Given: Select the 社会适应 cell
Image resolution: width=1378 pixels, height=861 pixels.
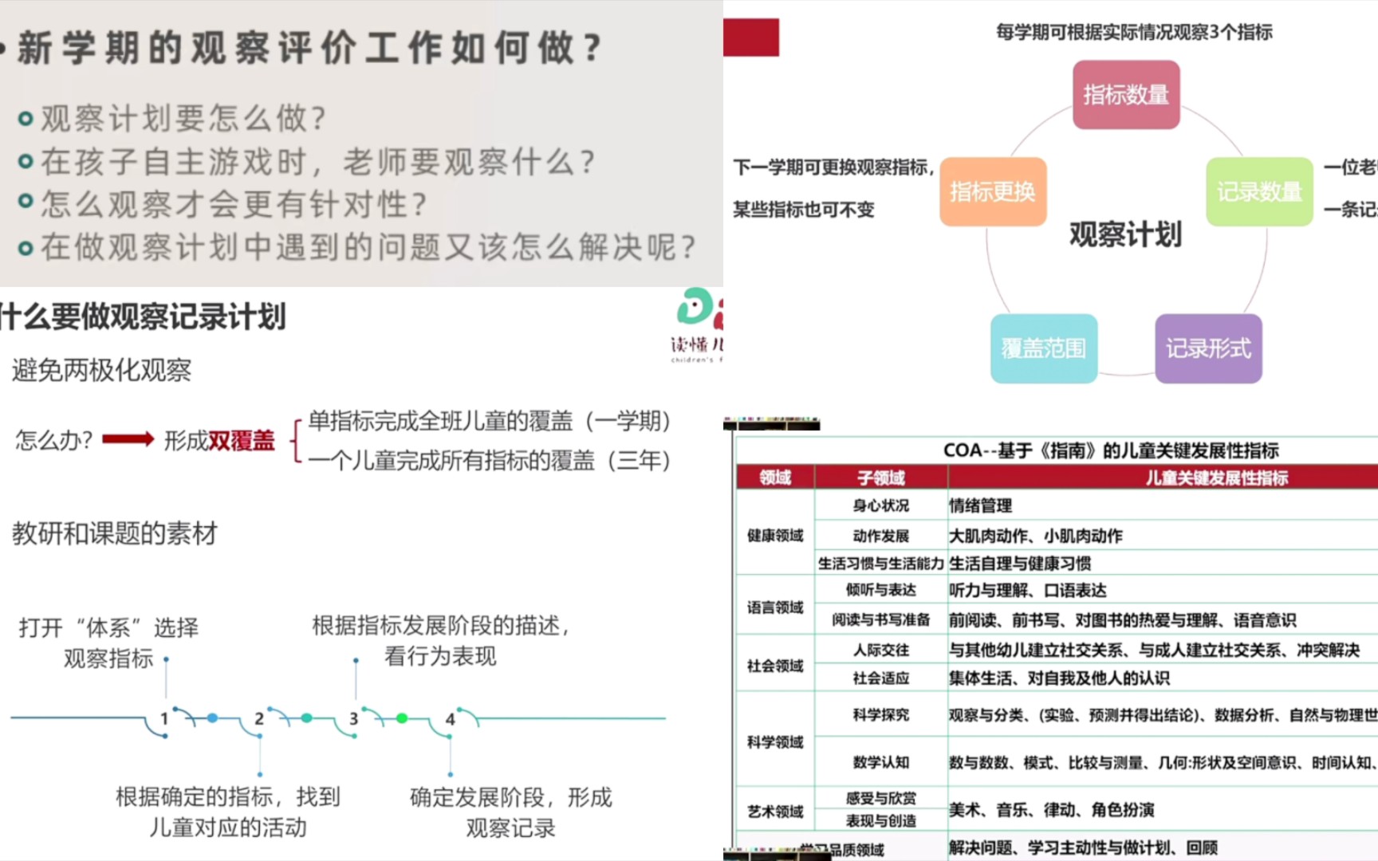Looking at the screenshot, I should pos(881,678).
